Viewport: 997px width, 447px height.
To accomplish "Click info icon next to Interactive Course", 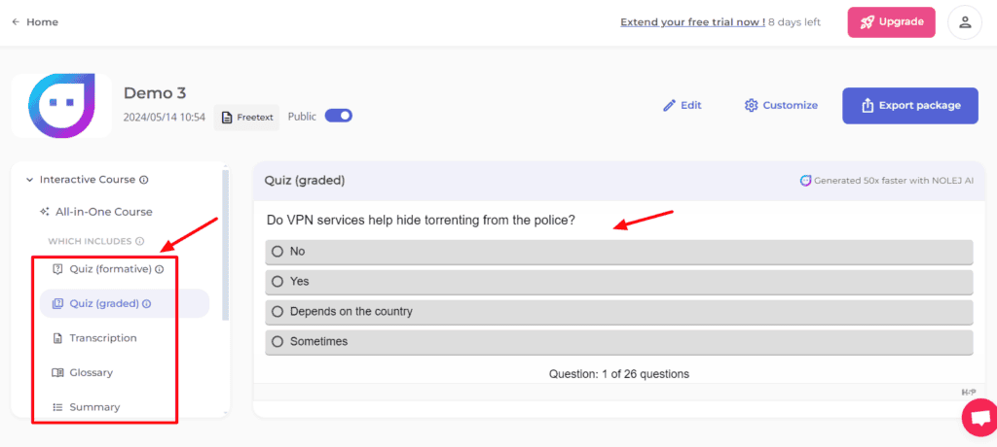I will (144, 180).
